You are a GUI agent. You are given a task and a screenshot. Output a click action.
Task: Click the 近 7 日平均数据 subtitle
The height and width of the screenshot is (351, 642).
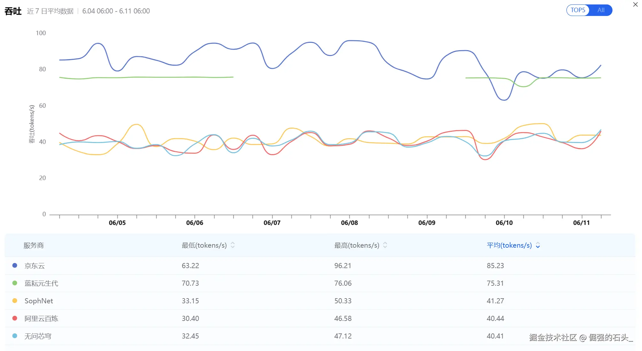tap(50, 11)
